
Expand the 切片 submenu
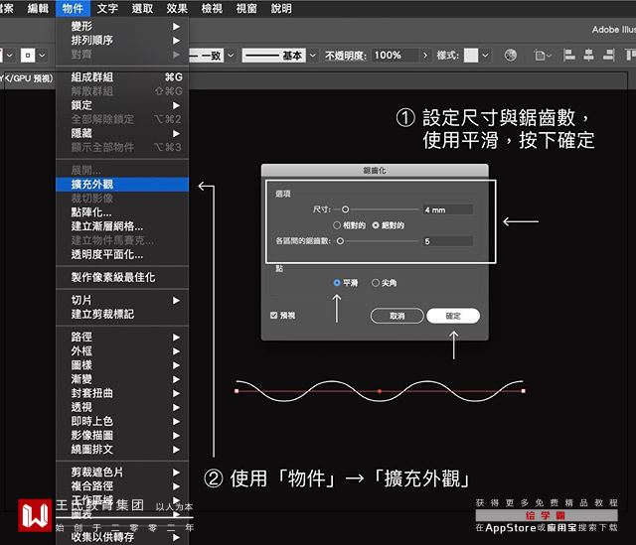[x=122, y=300]
